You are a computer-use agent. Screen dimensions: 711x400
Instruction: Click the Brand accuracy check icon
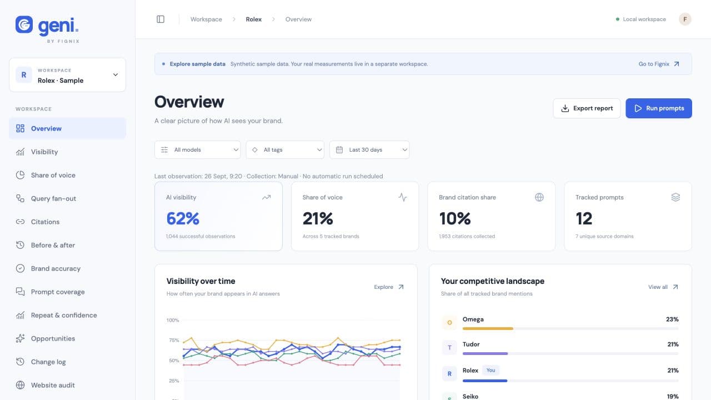click(21, 268)
